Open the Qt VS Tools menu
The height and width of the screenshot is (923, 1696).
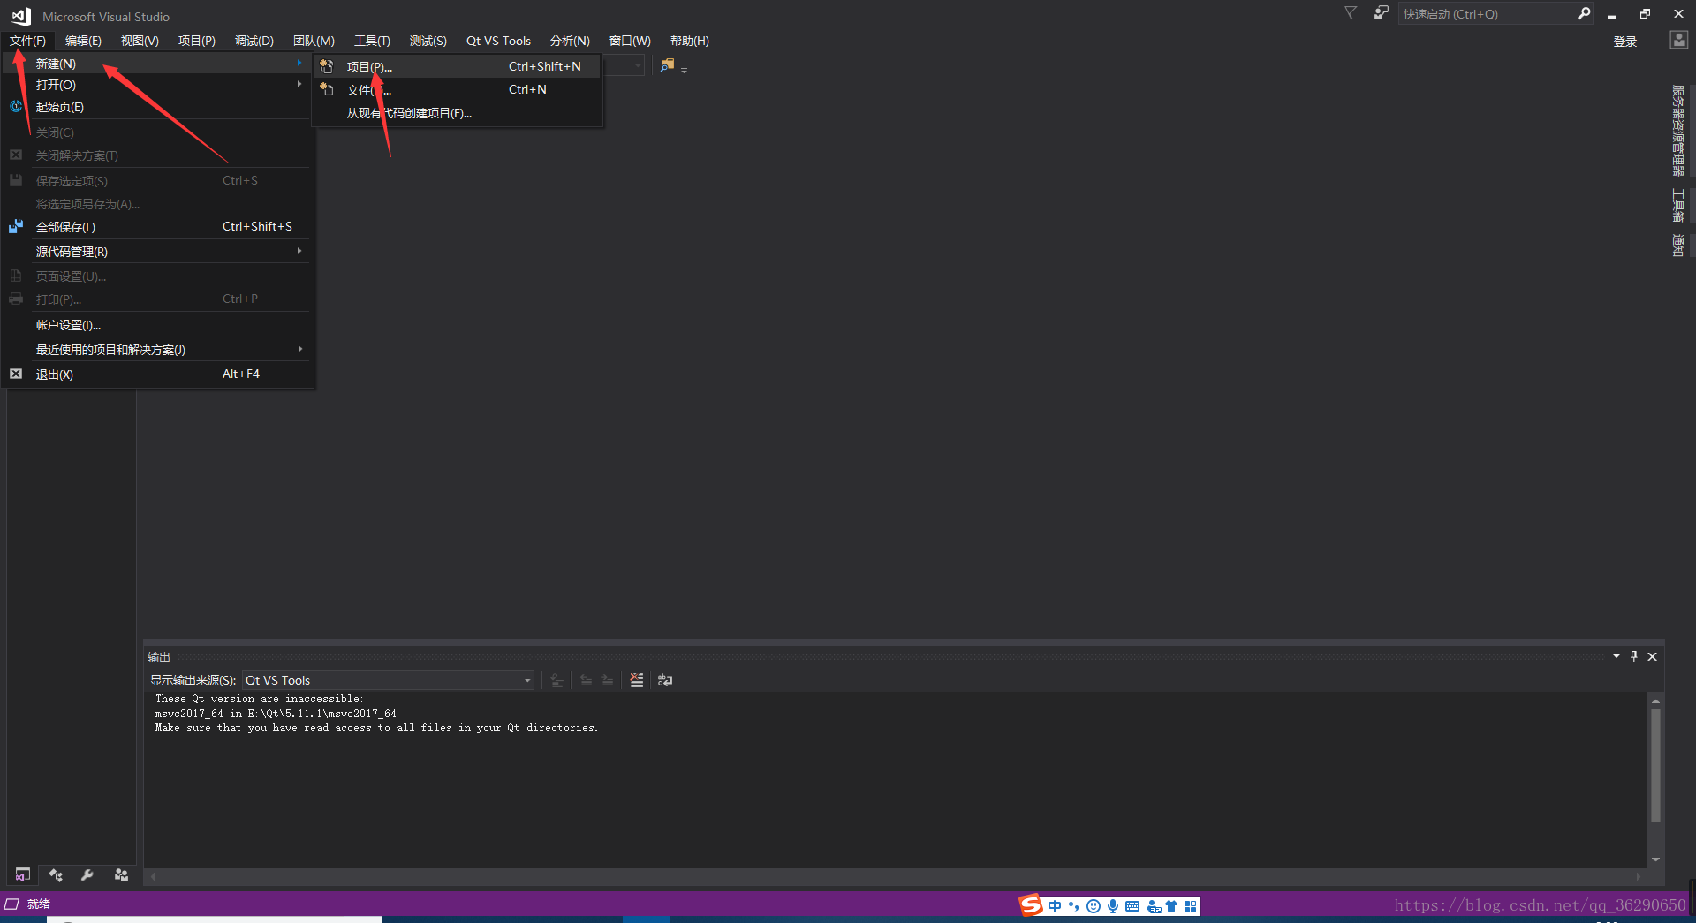pos(498,41)
